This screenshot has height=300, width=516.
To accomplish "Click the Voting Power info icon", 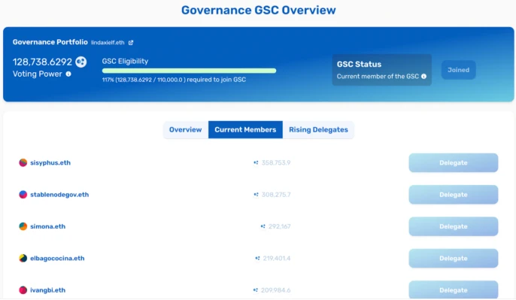I will (68, 74).
